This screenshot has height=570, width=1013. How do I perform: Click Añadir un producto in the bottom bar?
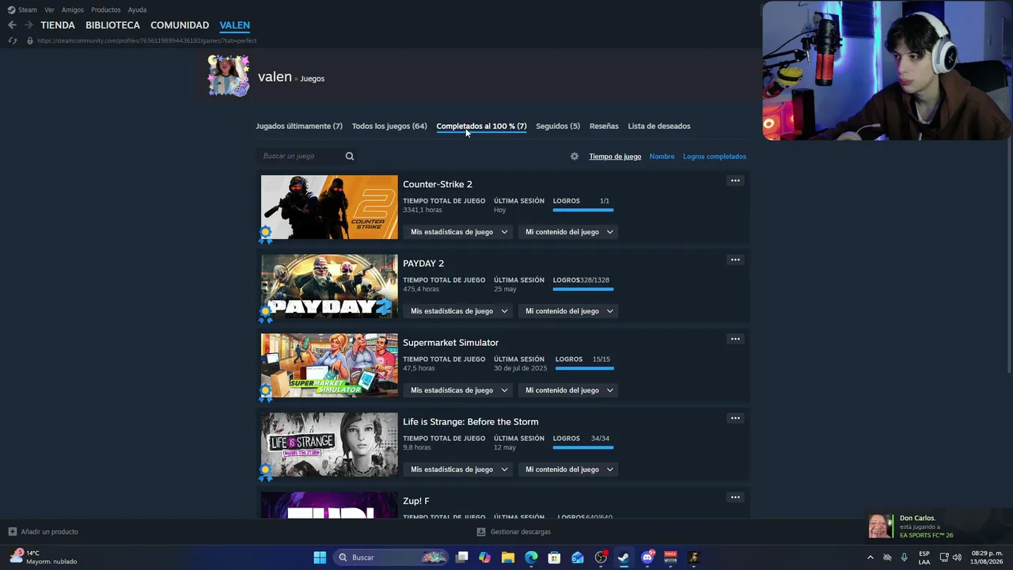pyautogui.click(x=50, y=532)
